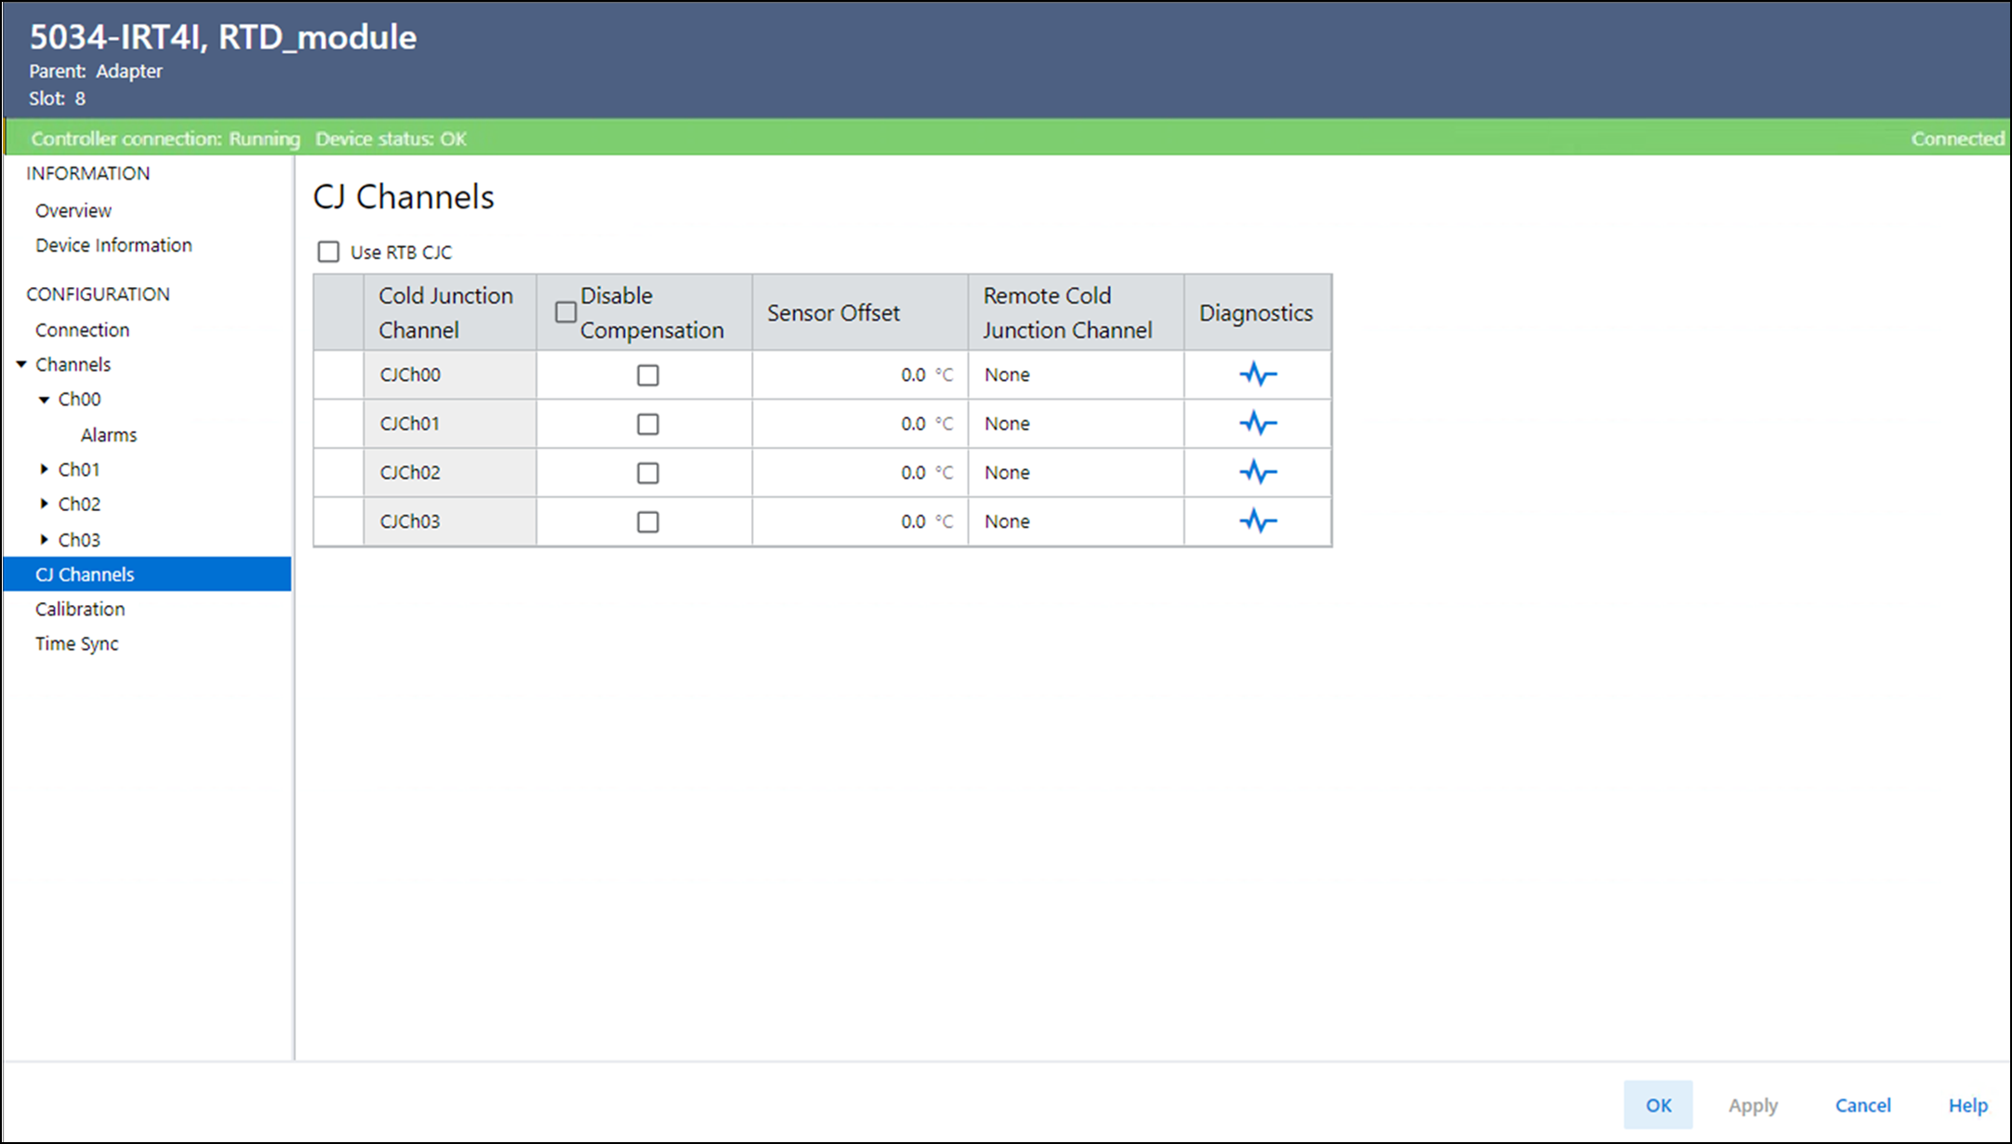Open Alarms under Ch00
Image resolution: width=2012 pixels, height=1144 pixels.
109,435
